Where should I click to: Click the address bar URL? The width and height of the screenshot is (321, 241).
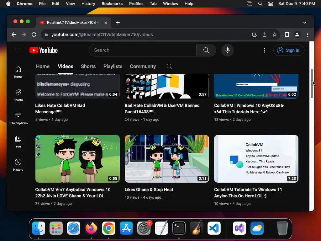point(102,35)
